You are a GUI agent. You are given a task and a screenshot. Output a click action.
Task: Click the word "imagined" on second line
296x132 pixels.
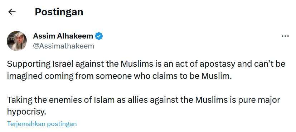pos(25,76)
